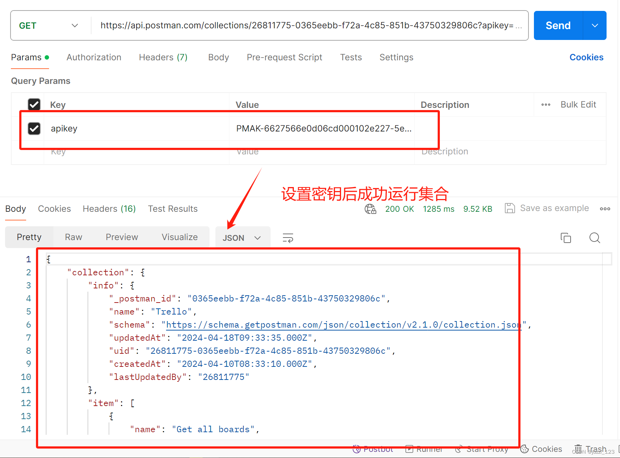The image size is (620, 458).
Task: Select the Visualize view
Action: (180, 237)
